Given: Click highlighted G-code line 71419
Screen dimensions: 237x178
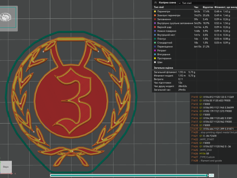Looking at the screenshot, I should (x=213, y=129).
